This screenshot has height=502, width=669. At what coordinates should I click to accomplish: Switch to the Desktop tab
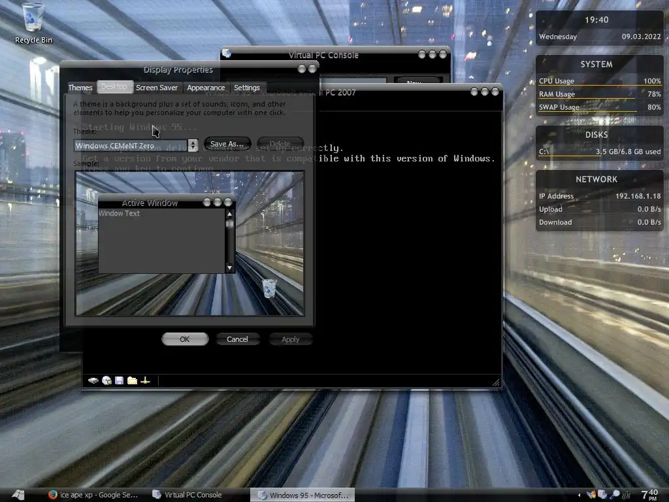click(114, 87)
